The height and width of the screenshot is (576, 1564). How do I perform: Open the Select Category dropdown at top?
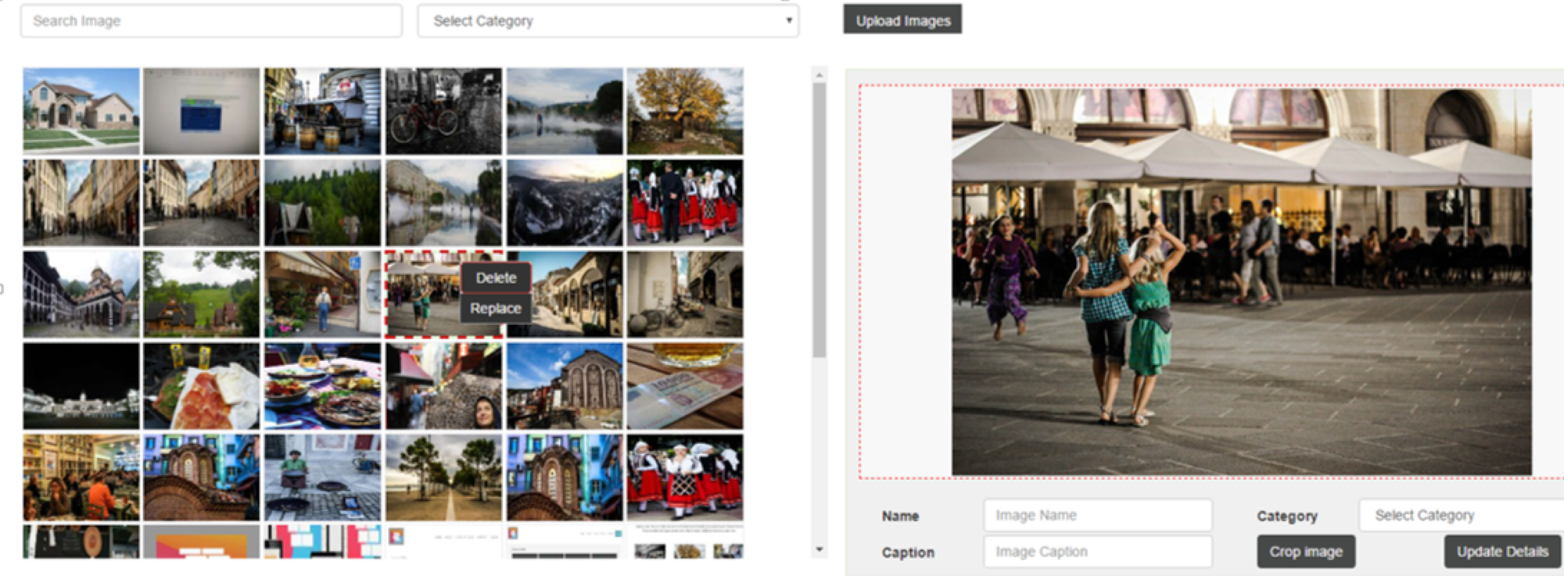(608, 21)
